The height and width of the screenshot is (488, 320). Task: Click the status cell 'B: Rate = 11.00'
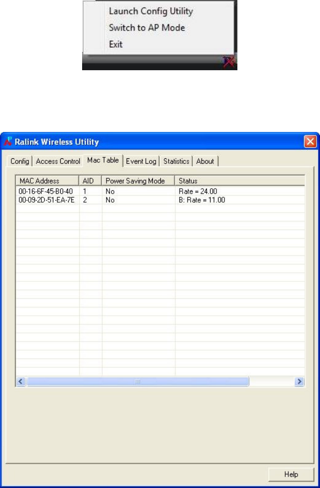[x=202, y=200]
